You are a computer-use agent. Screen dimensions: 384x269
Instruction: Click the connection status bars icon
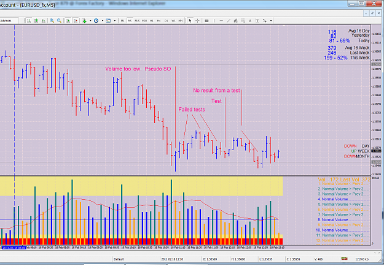[x=344, y=259]
